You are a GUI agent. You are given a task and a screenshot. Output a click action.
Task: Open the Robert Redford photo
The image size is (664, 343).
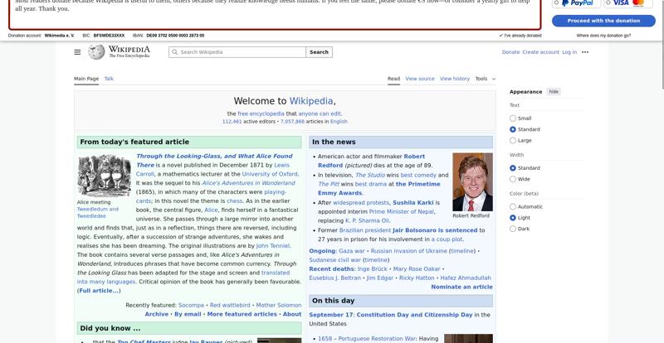pos(472,182)
